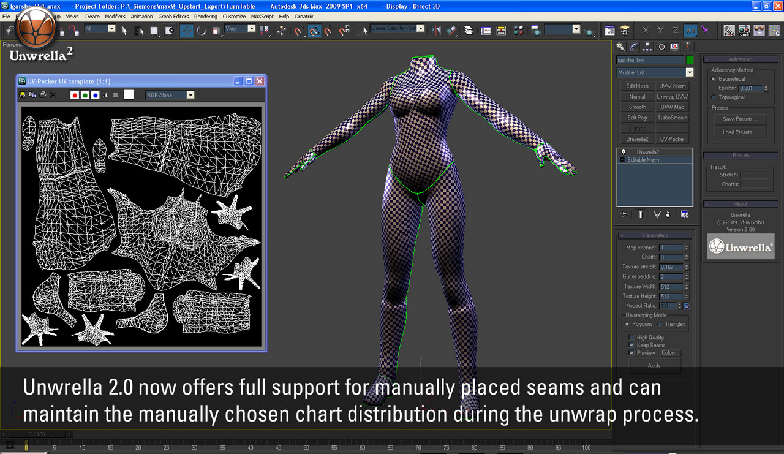Viewport: 784px width, 454px height.
Task: Click the Save Presets button
Action: [740, 119]
